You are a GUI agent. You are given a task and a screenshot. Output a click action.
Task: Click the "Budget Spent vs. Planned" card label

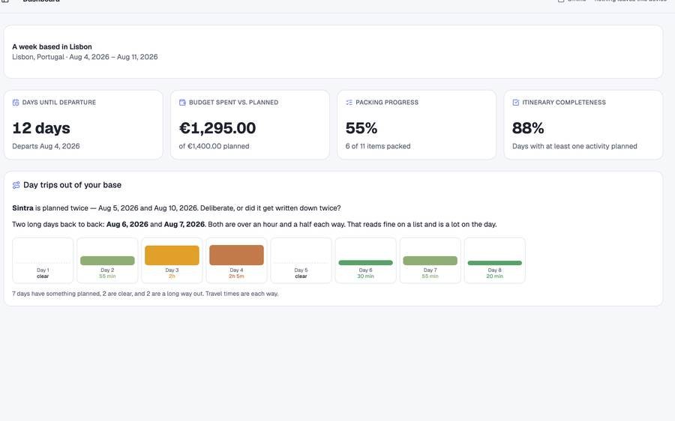point(234,103)
